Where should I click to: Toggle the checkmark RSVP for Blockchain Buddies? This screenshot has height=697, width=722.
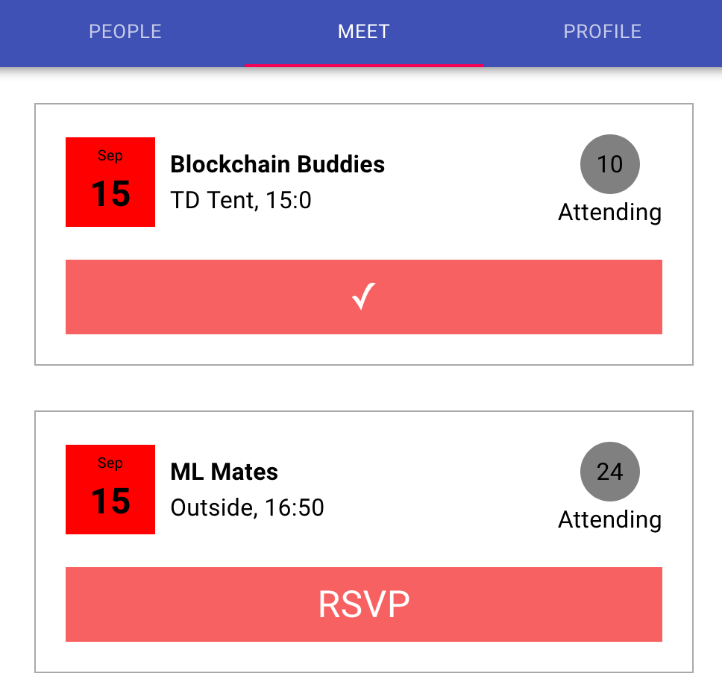click(x=364, y=297)
